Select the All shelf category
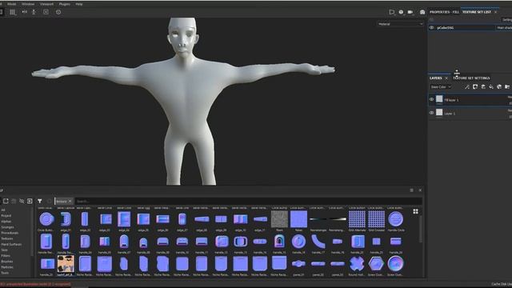512x288 pixels. point(3,210)
